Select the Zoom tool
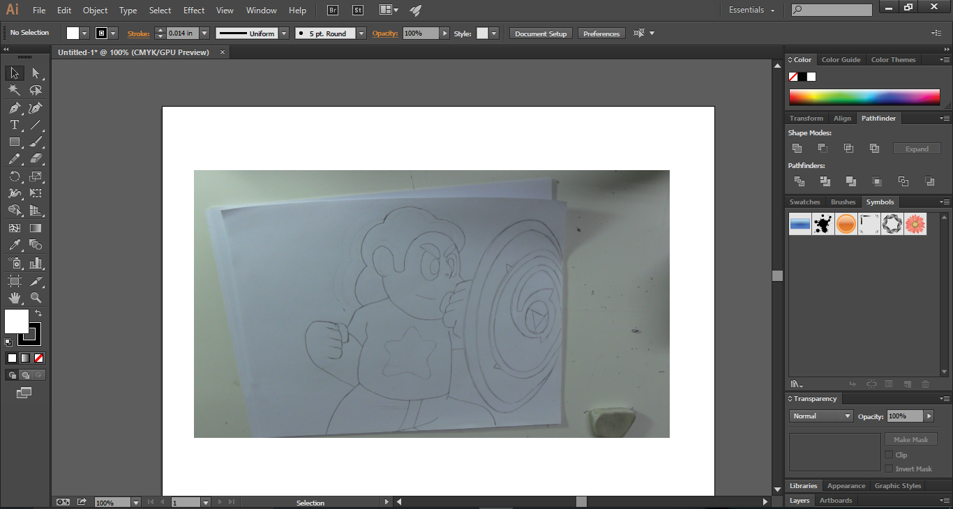Image resolution: width=953 pixels, height=509 pixels. click(x=36, y=298)
